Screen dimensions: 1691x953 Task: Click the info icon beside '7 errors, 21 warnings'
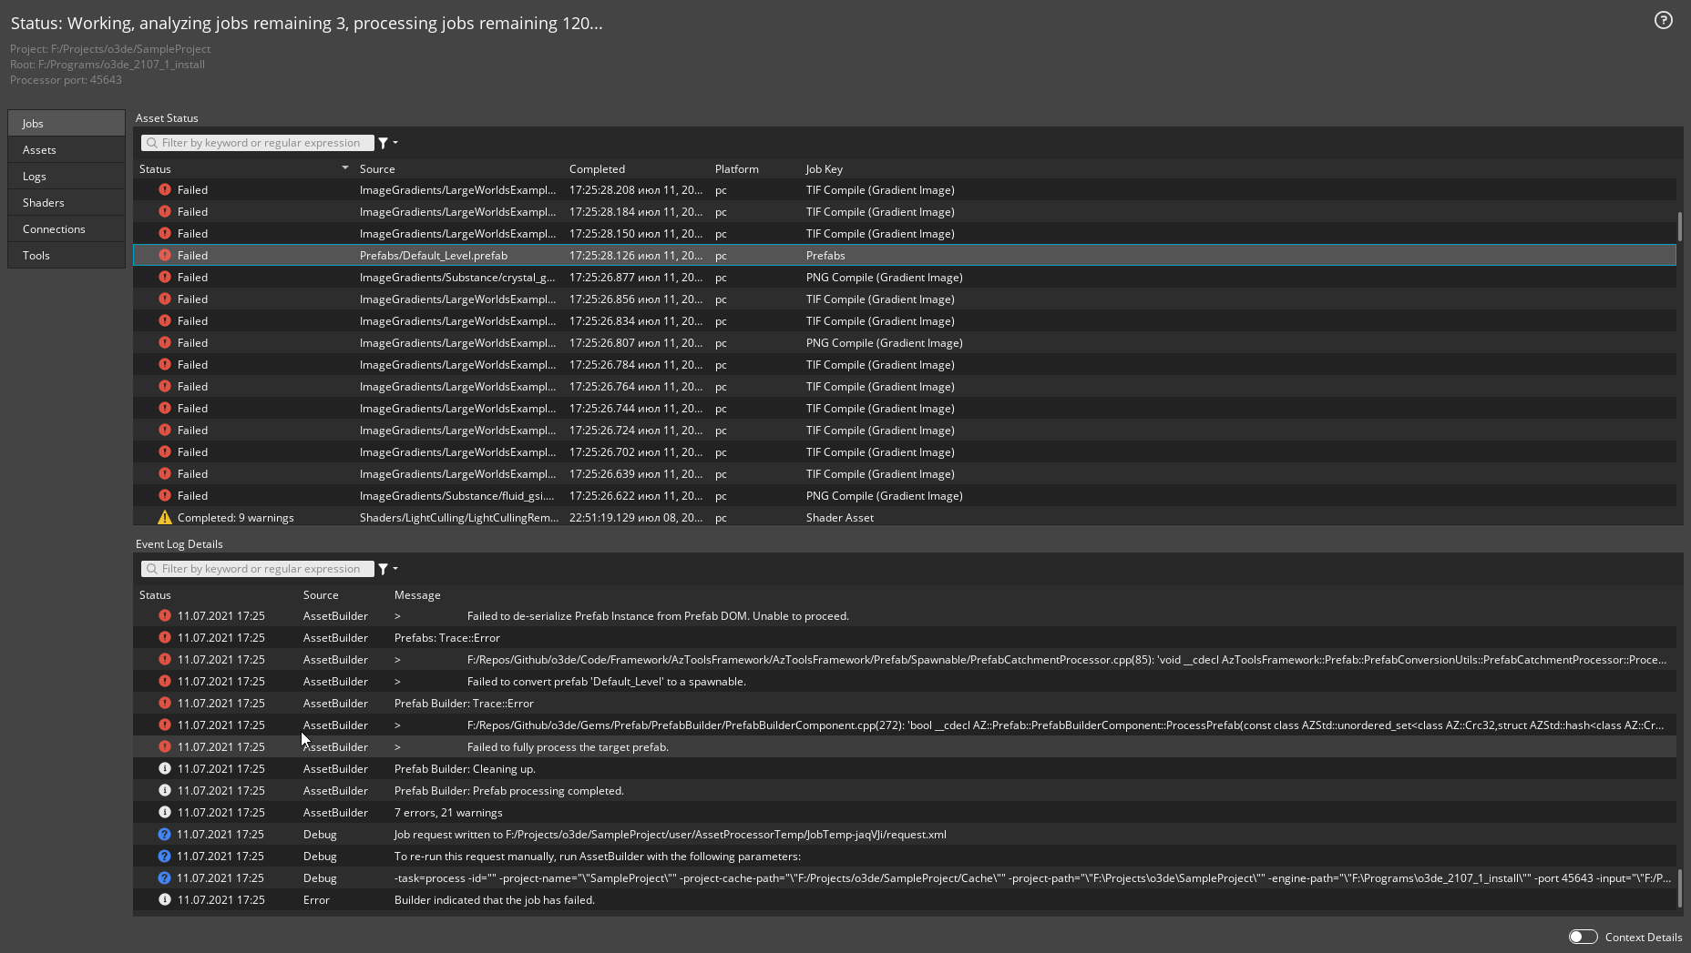(165, 812)
